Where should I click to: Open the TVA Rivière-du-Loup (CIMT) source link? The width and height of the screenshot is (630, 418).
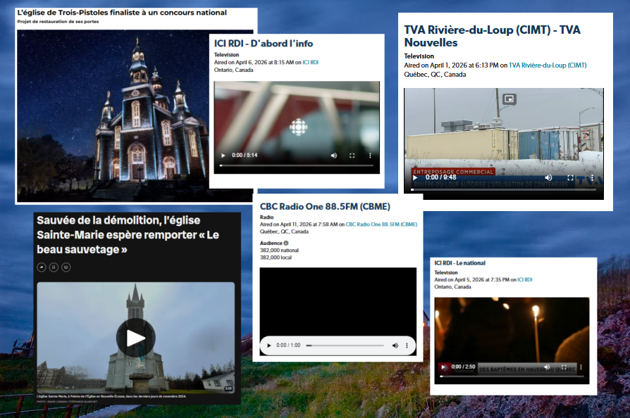pos(548,65)
